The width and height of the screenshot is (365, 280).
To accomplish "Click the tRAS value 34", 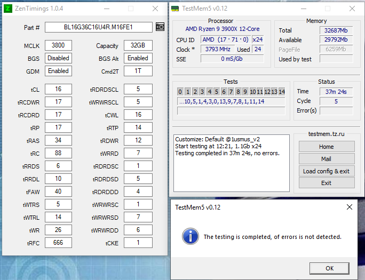I will pos(58,140).
